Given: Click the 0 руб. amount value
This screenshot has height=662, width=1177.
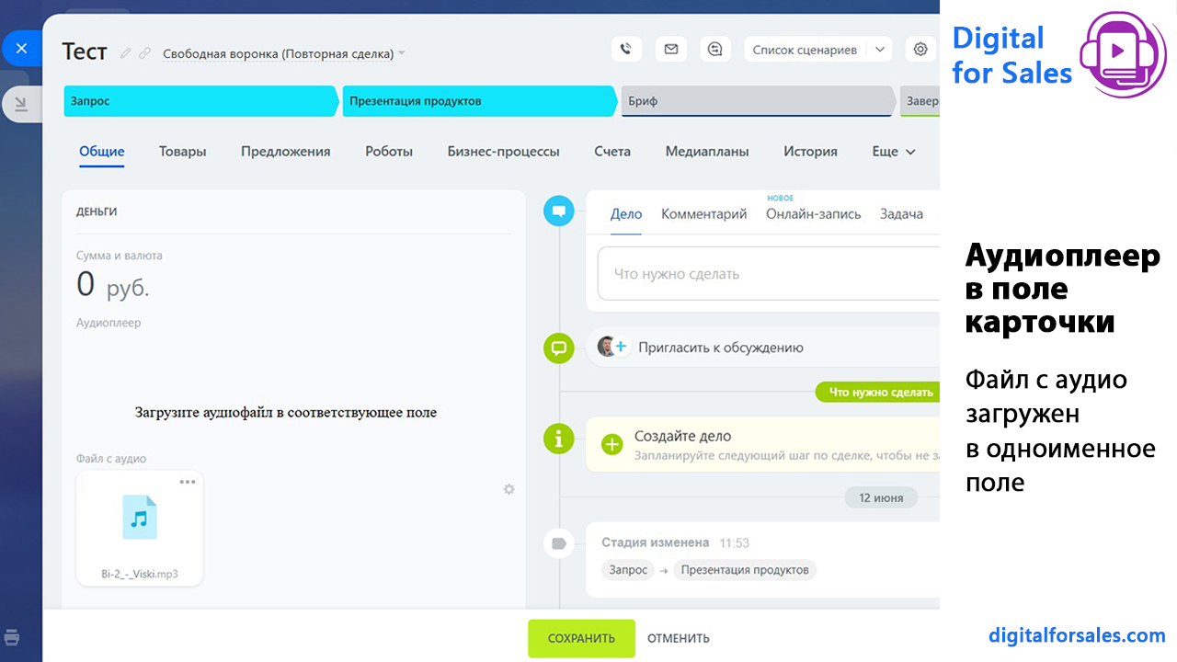Looking at the screenshot, I should click(113, 285).
